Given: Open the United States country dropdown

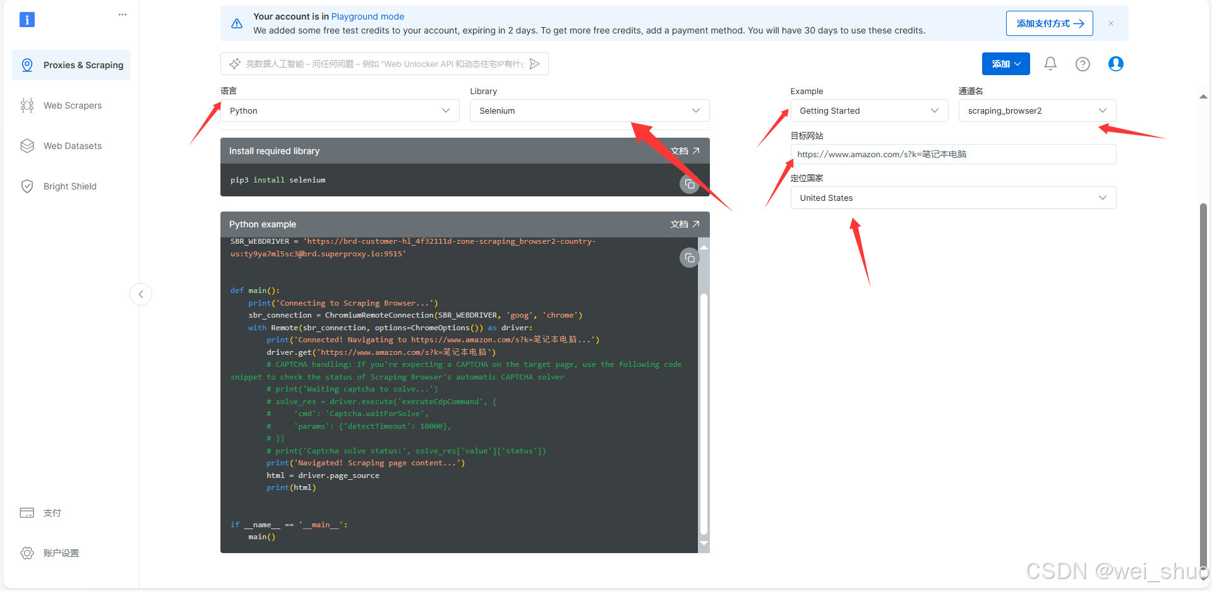Looking at the screenshot, I should (953, 198).
